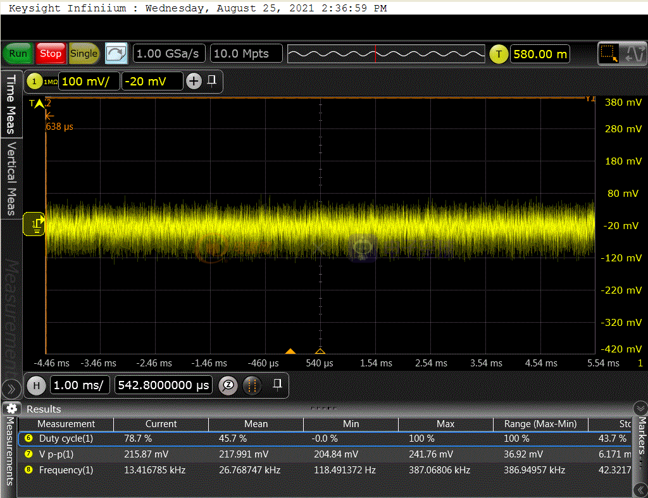Pin the horizontal timebase toolbar
The width and height of the screenshot is (648, 498).
[x=277, y=385]
